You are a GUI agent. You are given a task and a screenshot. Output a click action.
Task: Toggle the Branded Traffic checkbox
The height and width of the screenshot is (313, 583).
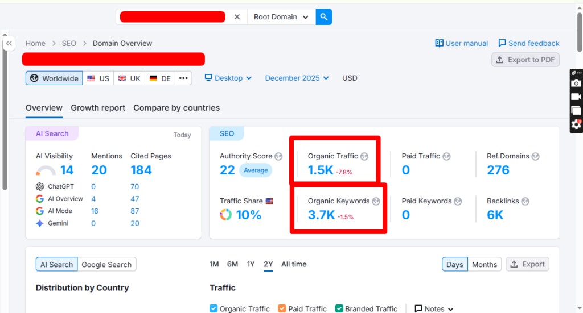[339, 308]
